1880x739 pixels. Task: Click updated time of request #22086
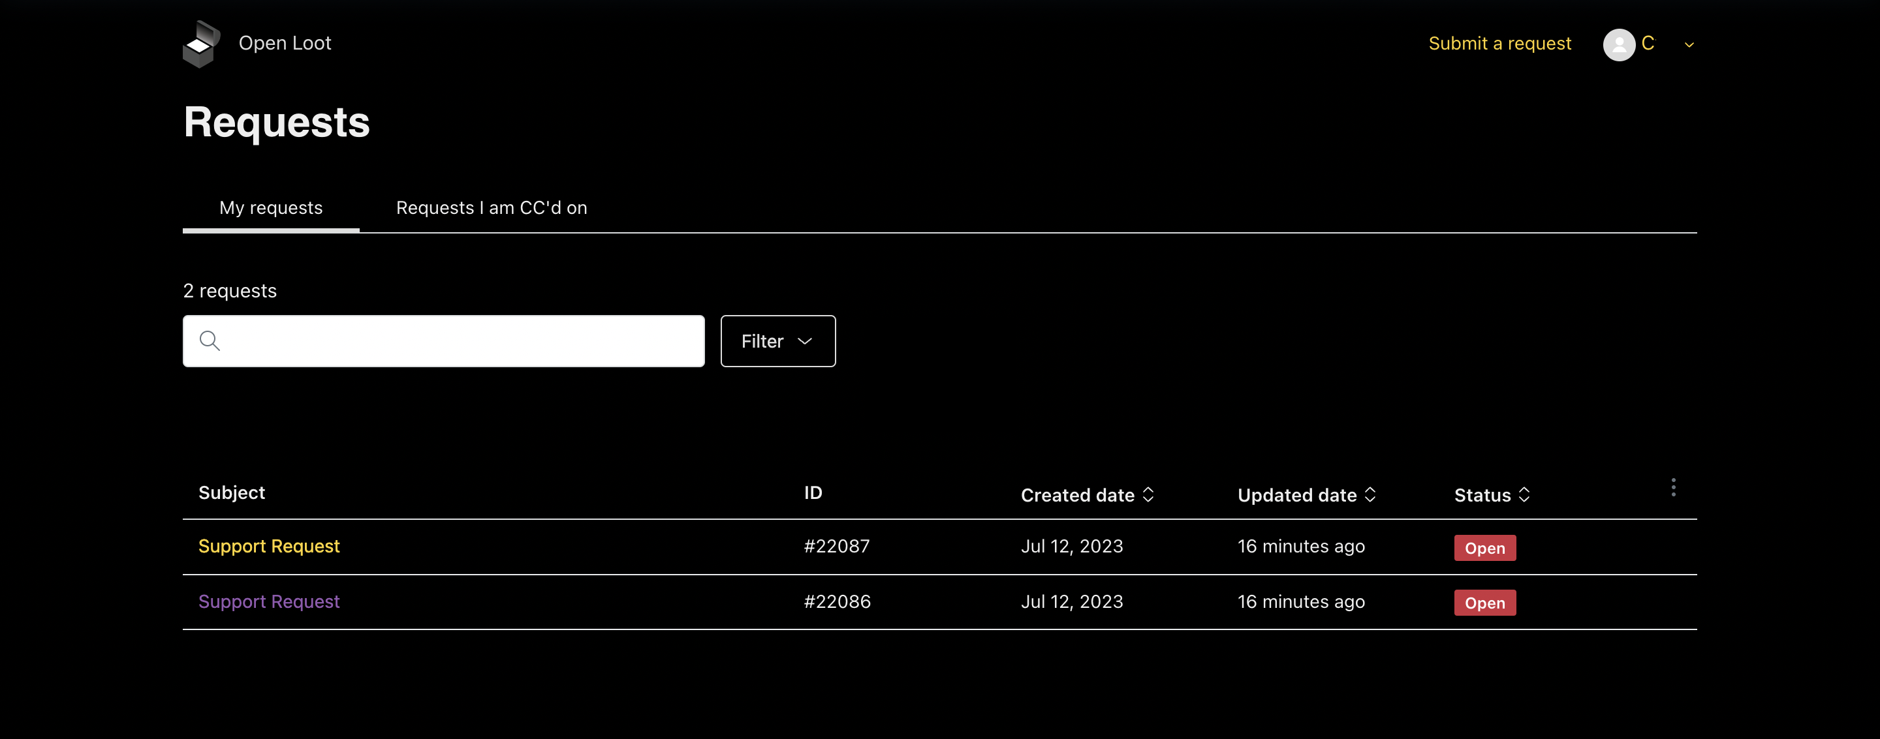1300,602
